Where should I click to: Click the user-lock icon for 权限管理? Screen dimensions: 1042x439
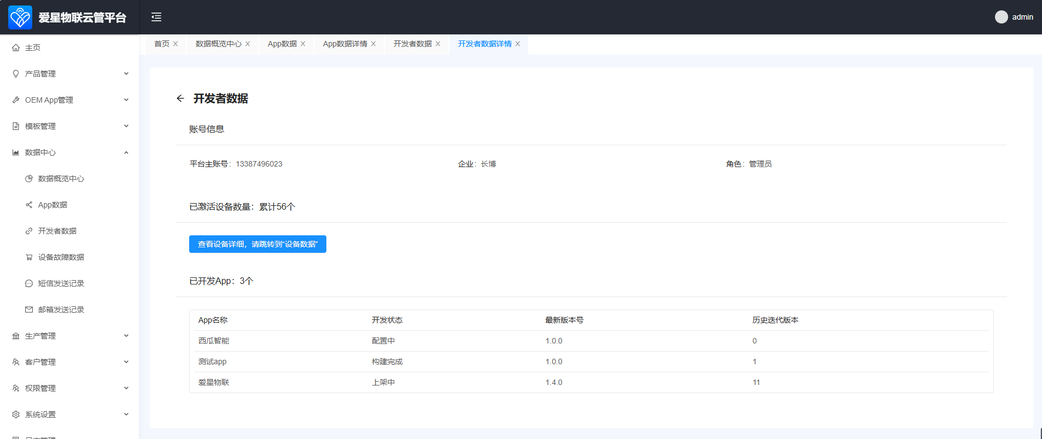(16, 388)
